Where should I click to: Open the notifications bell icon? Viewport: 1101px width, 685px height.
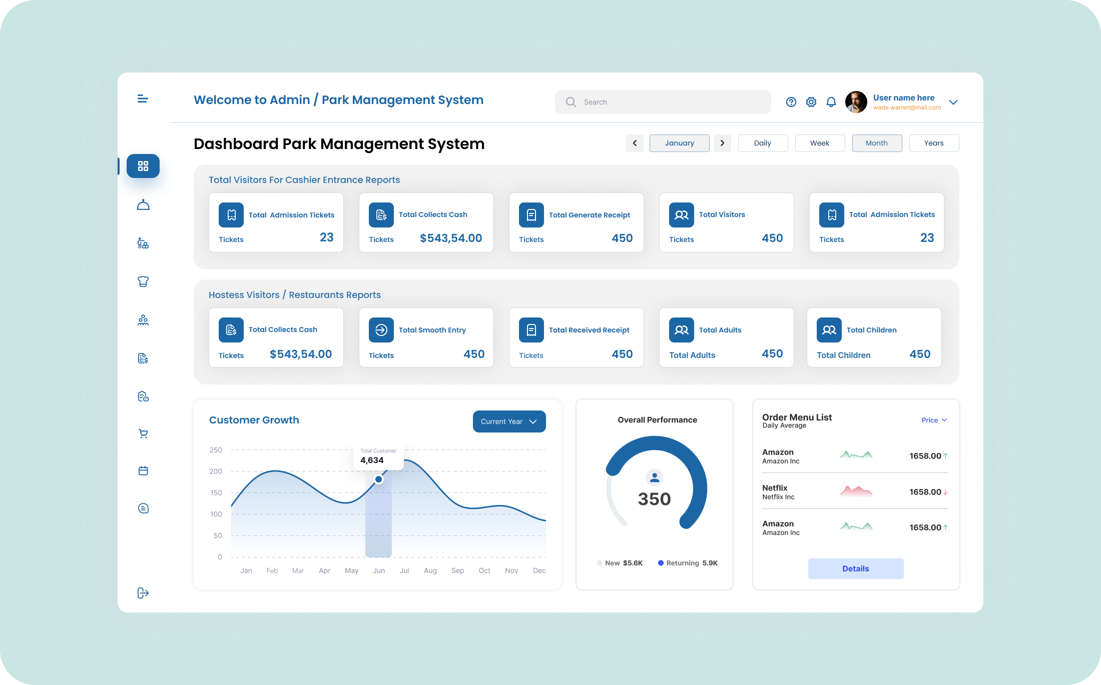click(831, 101)
